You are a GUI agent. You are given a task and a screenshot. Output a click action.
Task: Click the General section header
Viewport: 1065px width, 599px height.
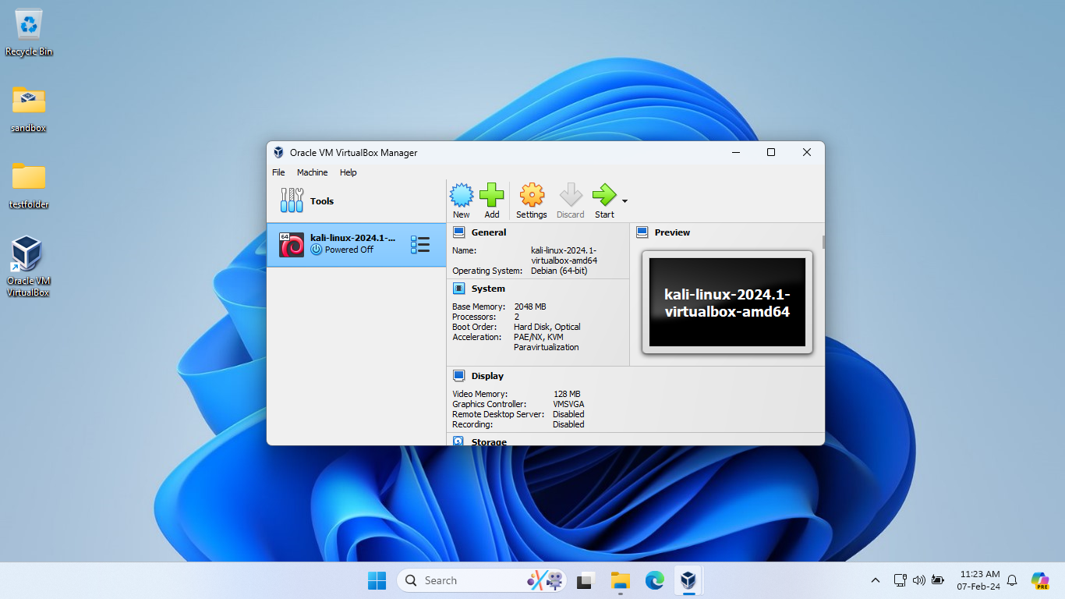click(488, 232)
